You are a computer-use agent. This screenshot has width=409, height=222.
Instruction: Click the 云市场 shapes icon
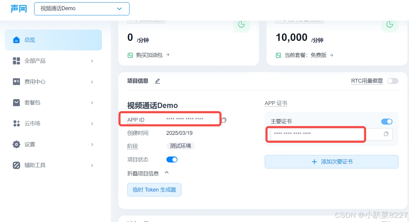[x=16, y=124]
